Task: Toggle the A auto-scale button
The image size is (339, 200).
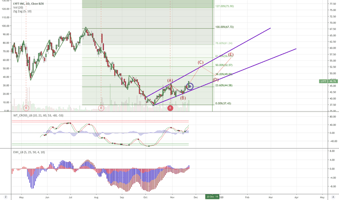Action: pos(333,197)
